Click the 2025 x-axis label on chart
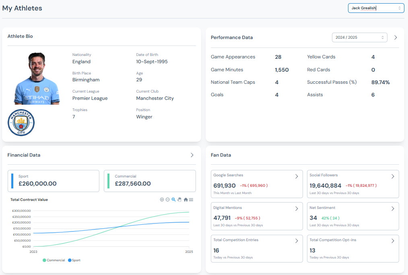This screenshot has height=275, width=408. tap(189, 252)
